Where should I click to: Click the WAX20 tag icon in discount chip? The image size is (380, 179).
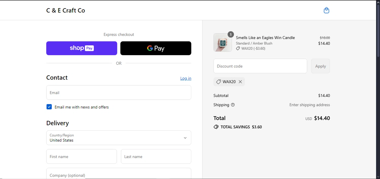218,82
